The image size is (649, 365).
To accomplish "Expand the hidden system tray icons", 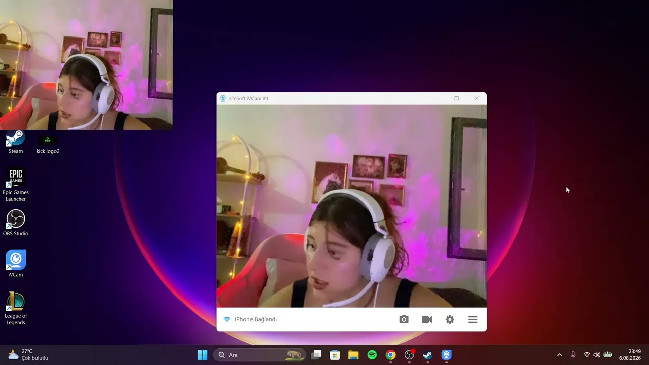I will click(560, 355).
